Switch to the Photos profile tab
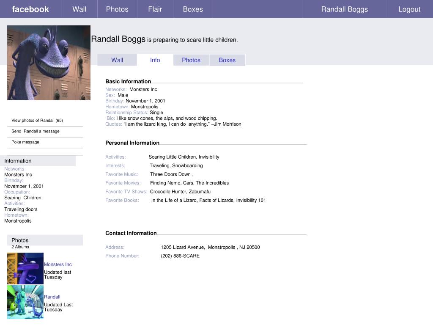Image resolution: width=433 pixels, height=325 pixels. 191,60
